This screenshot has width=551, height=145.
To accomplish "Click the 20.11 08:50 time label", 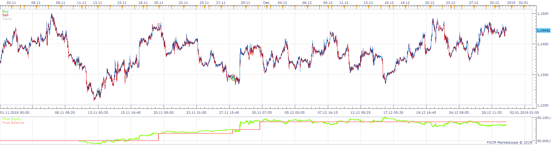I will tap(164, 113).
